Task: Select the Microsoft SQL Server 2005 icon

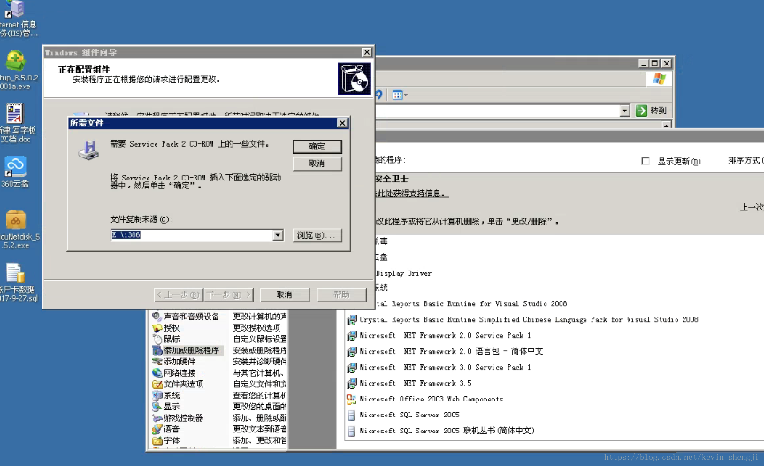Action: [351, 415]
